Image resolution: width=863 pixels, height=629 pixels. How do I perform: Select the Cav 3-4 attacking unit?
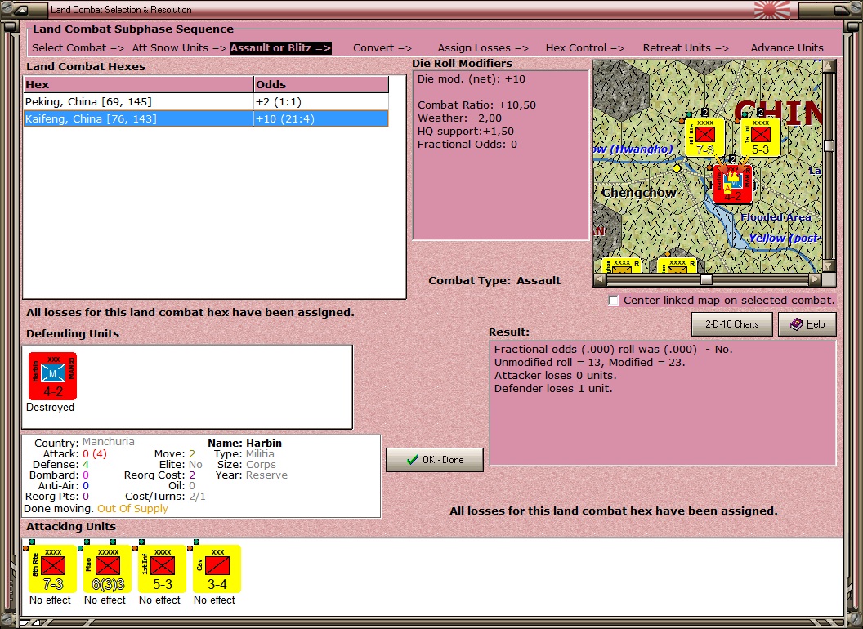coord(217,569)
